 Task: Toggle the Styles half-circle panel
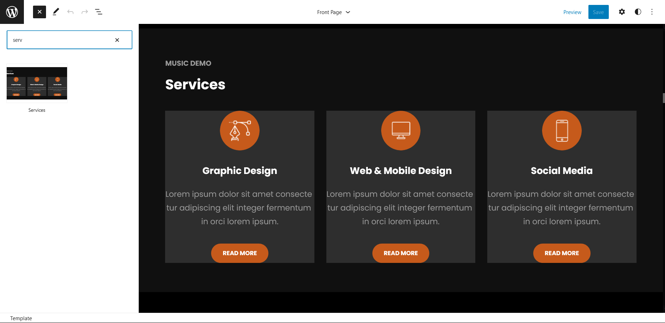pyautogui.click(x=638, y=12)
